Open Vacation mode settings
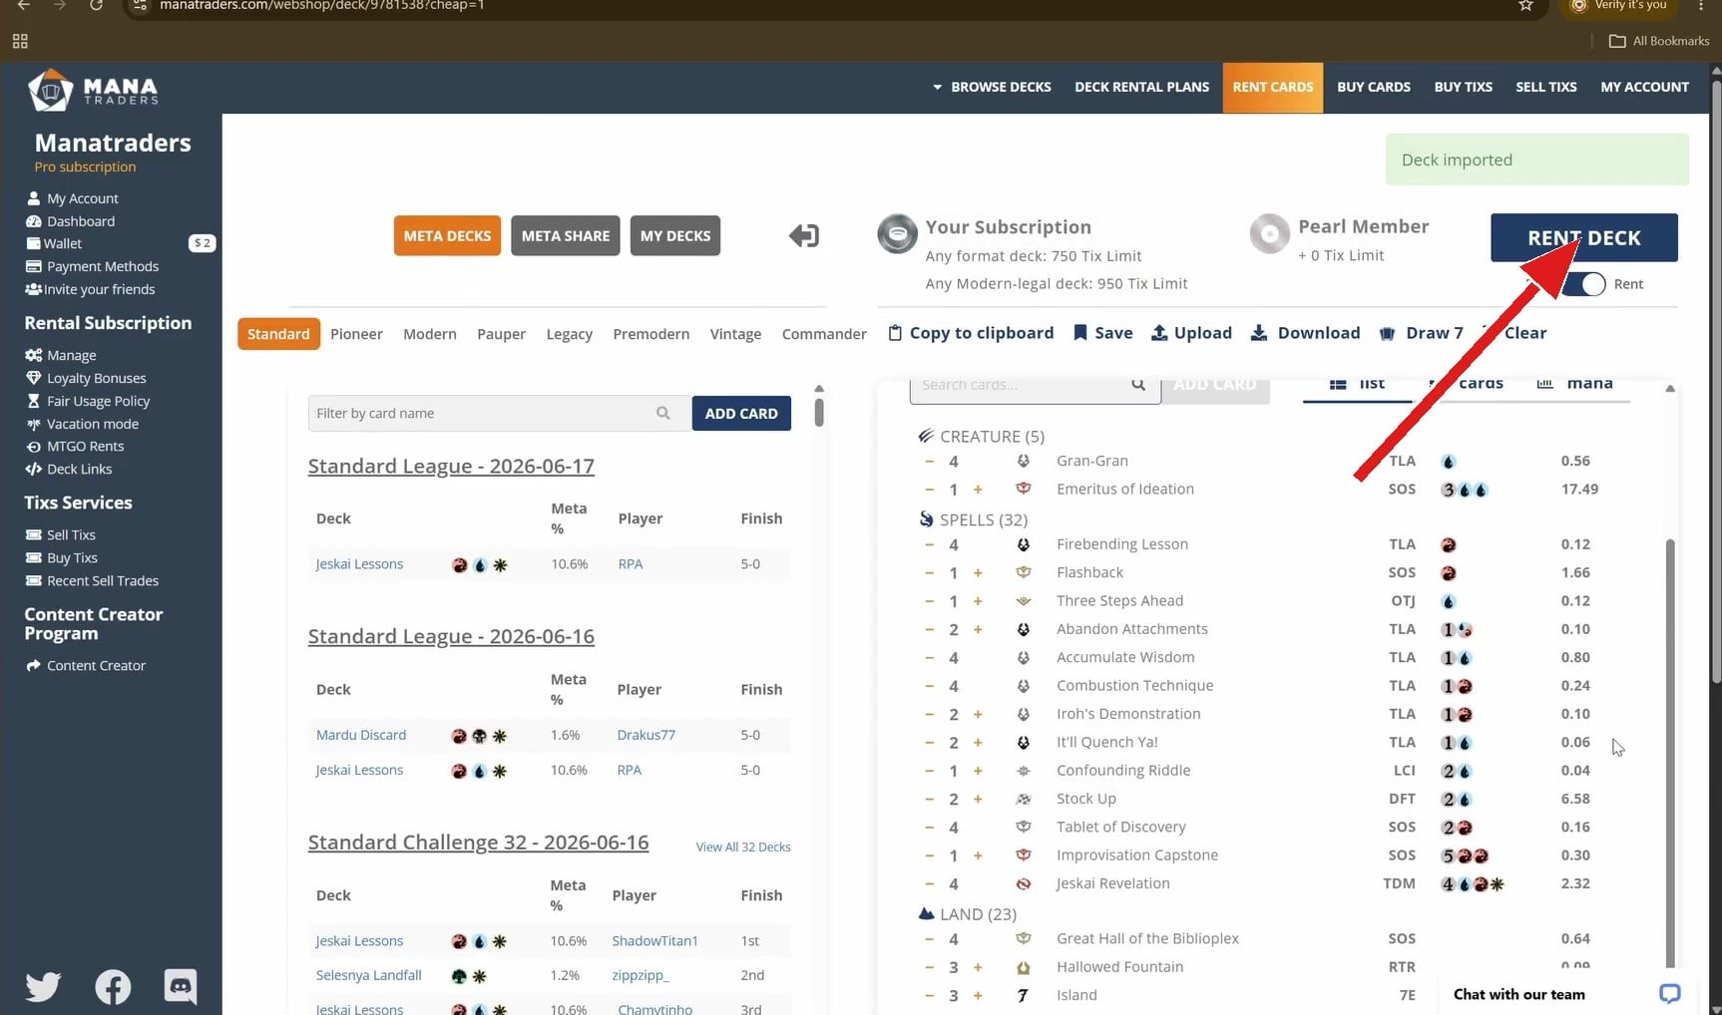The width and height of the screenshot is (1722, 1015). [x=92, y=424]
